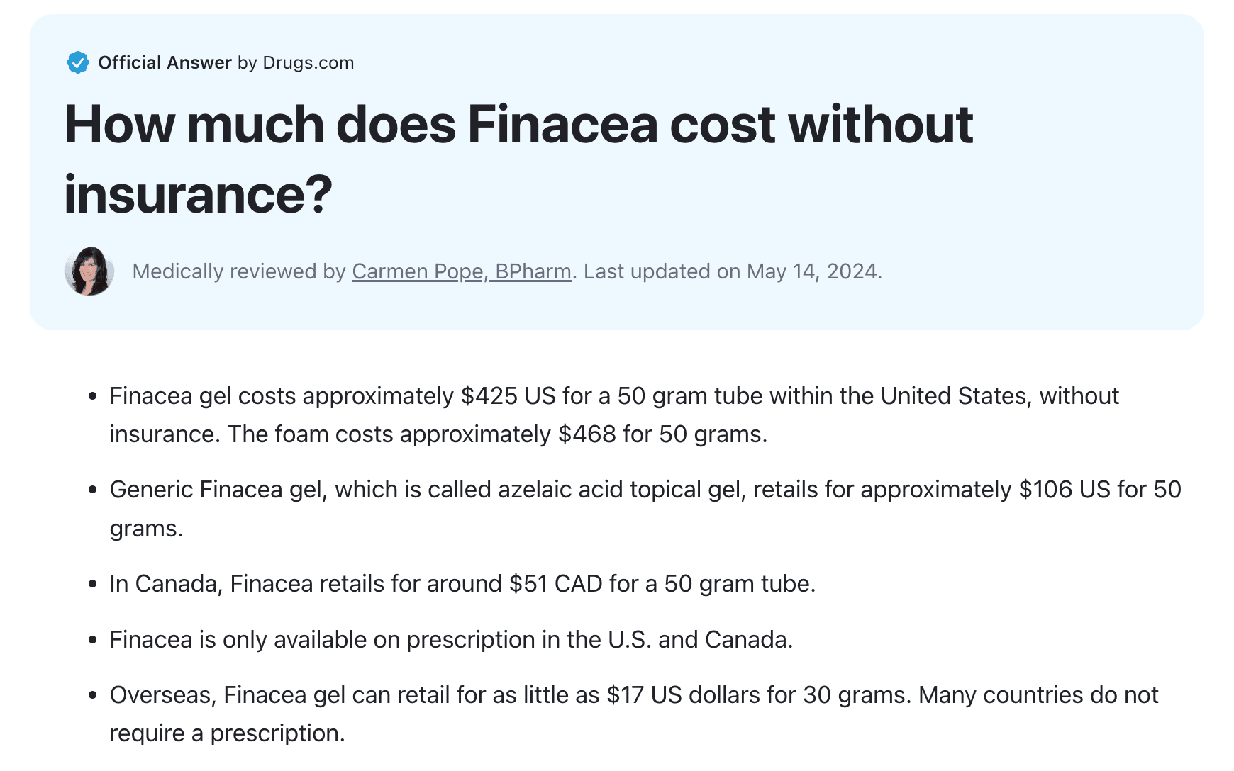Viewport: 1234px width, 771px height.
Task: Click the "Official Answer" label
Action: 165,62
